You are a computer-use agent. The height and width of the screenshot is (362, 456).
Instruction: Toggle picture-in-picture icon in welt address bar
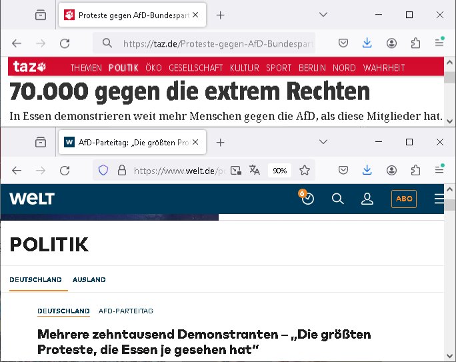click(236, 171)
